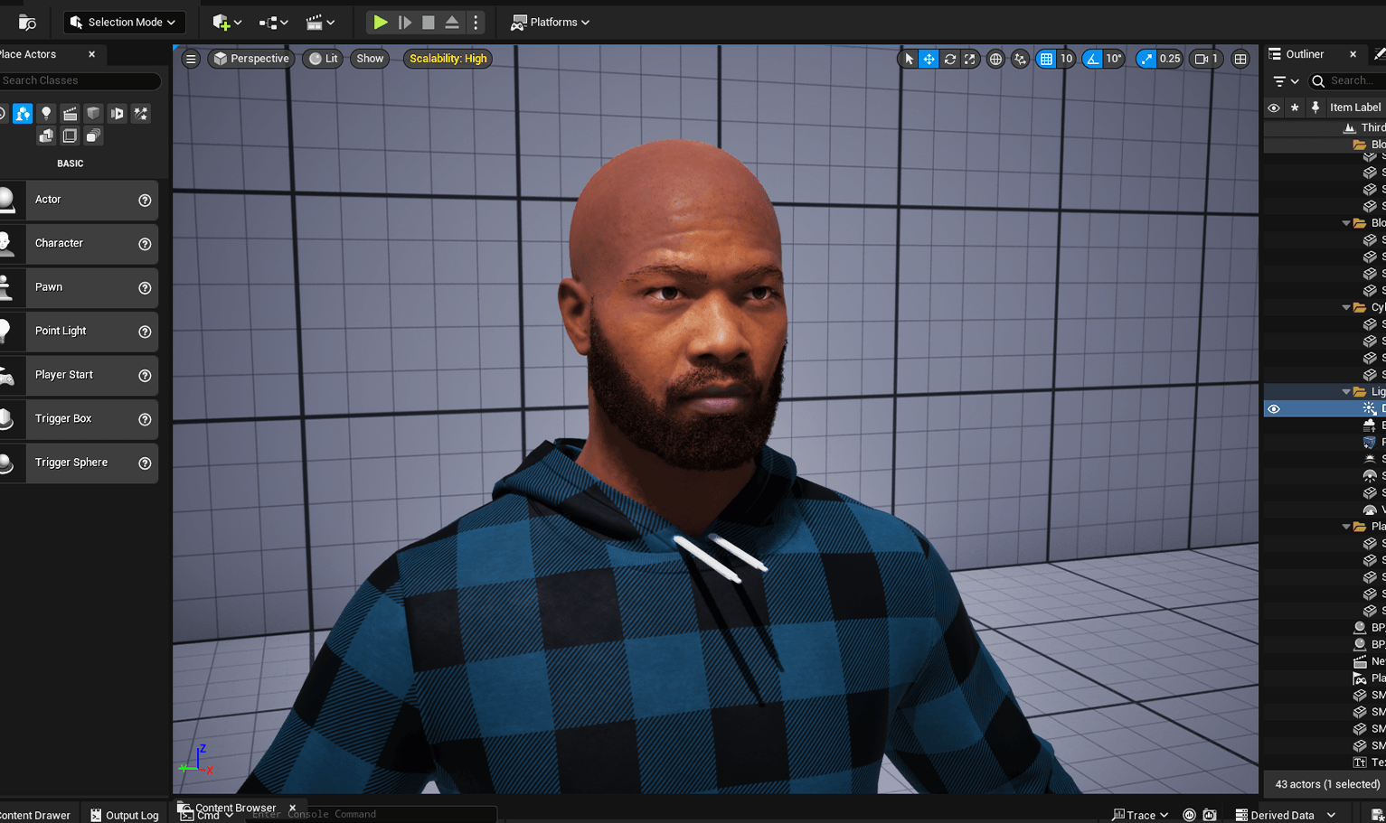Open play mode options three-dot menu
The width and height of the screenshot is (1386, 823).
[x=476, y=23]
